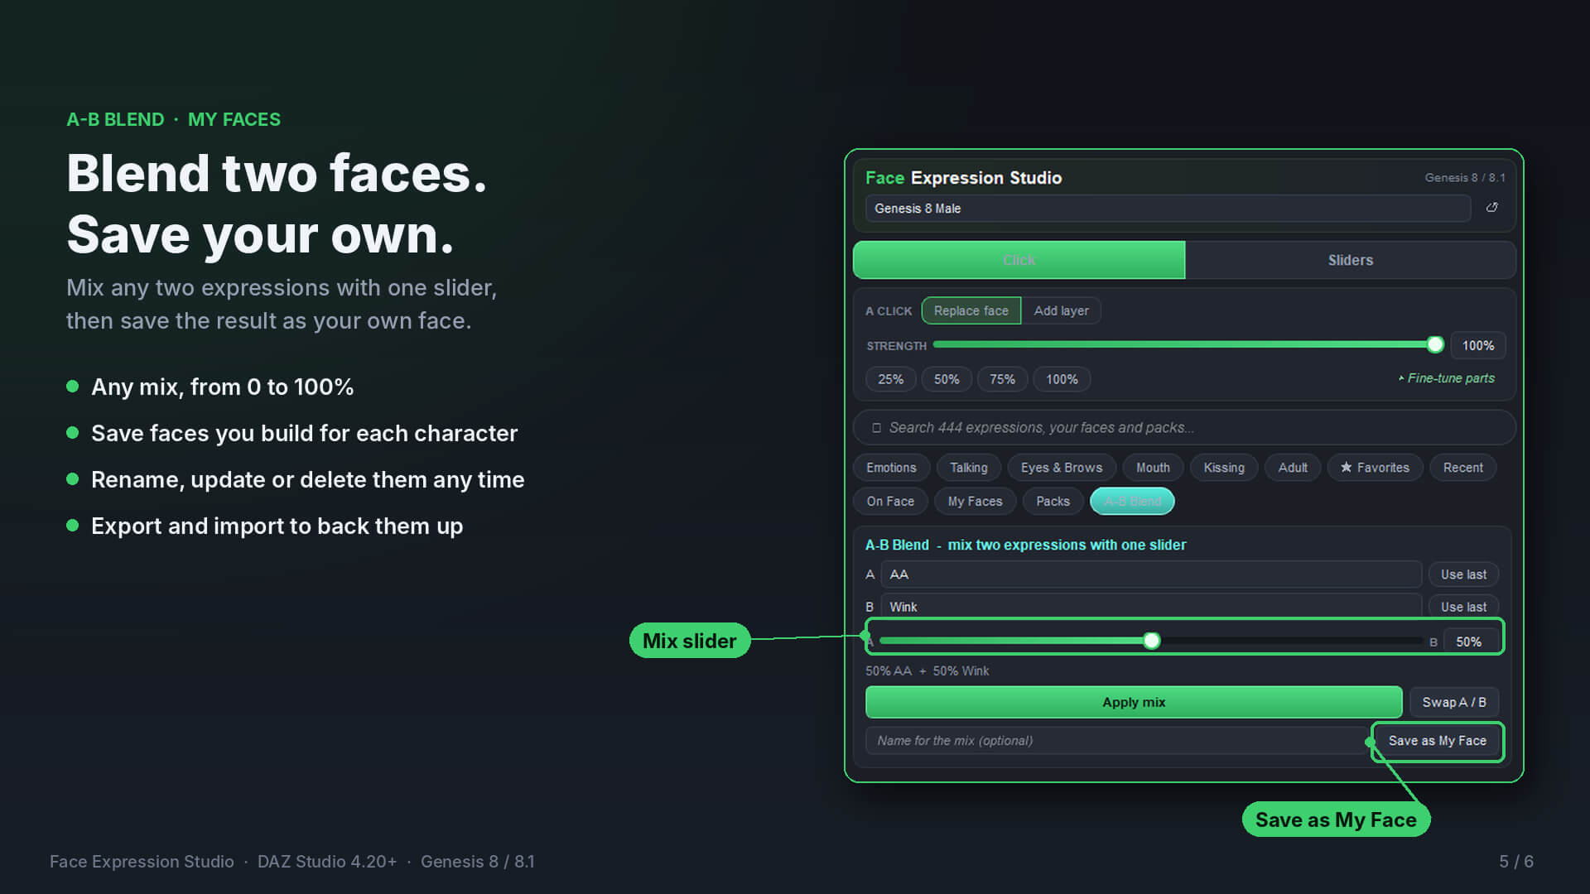The height and width of the screenshot is (894, 1590).
Task: Open the star Favorites category
Action: point(1375,468)
